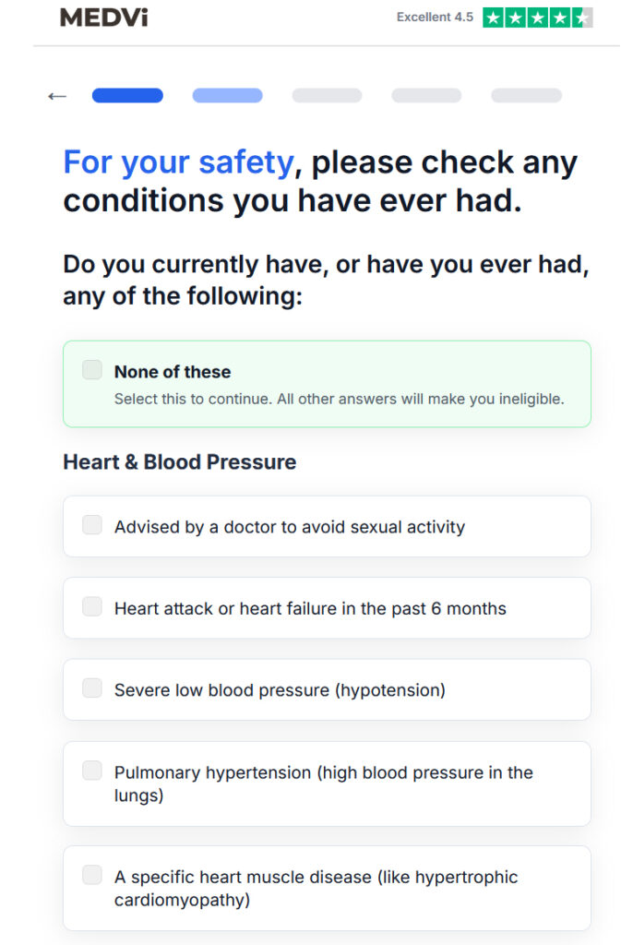The height and width of the screenshot is (945, 633).
Task: Click the fourth gray progress step
Action: [x=426, y=95]
